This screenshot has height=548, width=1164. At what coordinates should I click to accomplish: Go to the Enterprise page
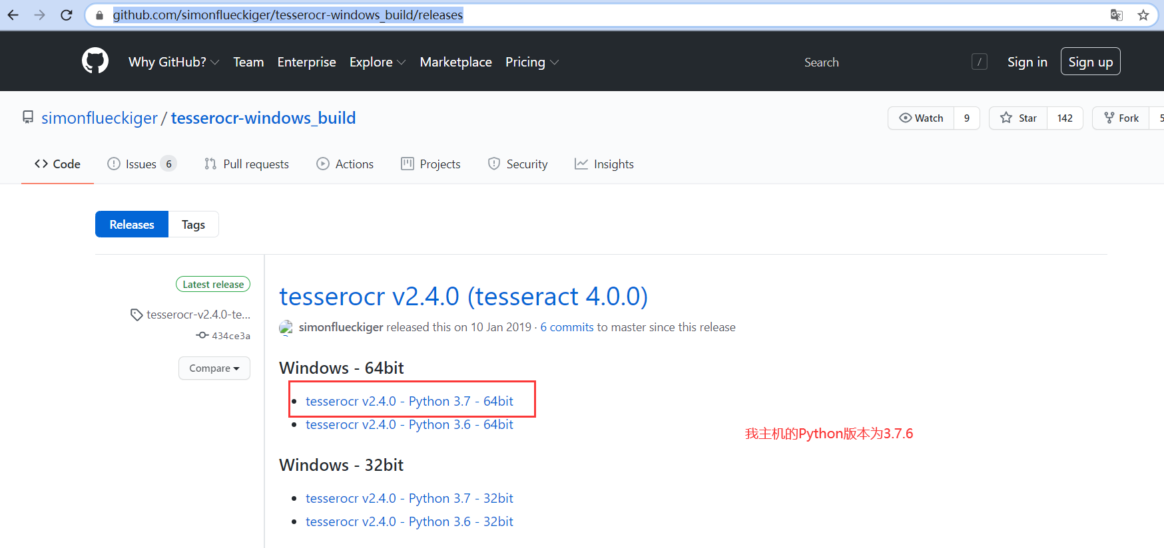coord(307,62)
